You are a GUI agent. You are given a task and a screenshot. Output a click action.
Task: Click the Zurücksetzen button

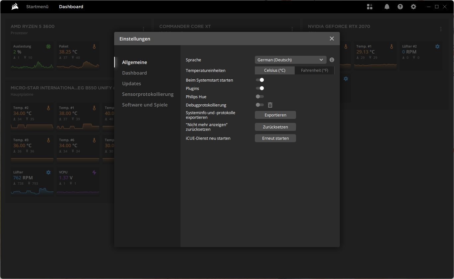275,127
